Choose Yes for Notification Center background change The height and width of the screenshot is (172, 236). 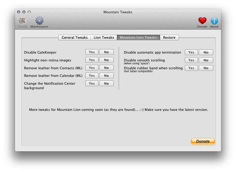pyautogui.click(x=92, y=83)
